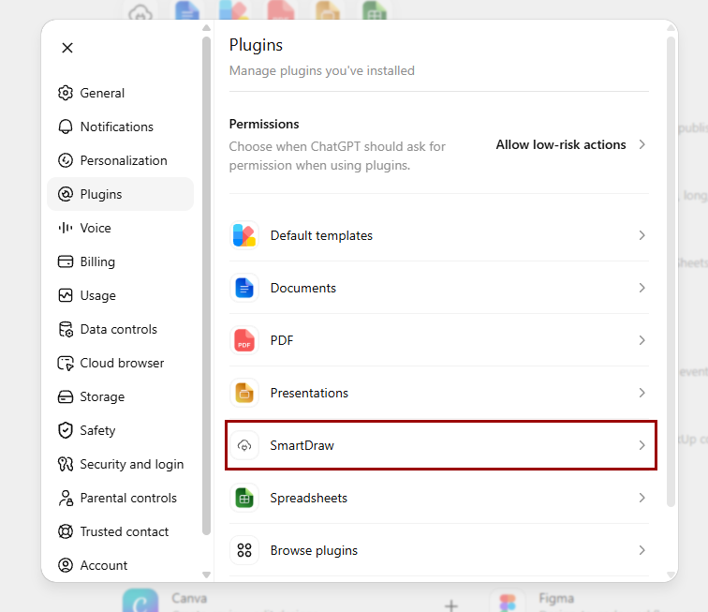The height and width of the screenshot is (612, 708).
Task: Click the Browse plugins grid icon
Action: point(244,550)
